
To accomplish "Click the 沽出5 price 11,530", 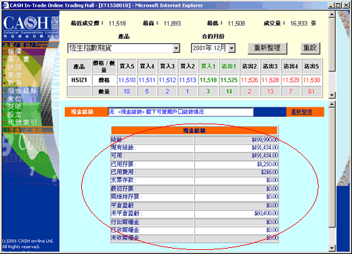I will pyautogui.click(x=311, y=80).
